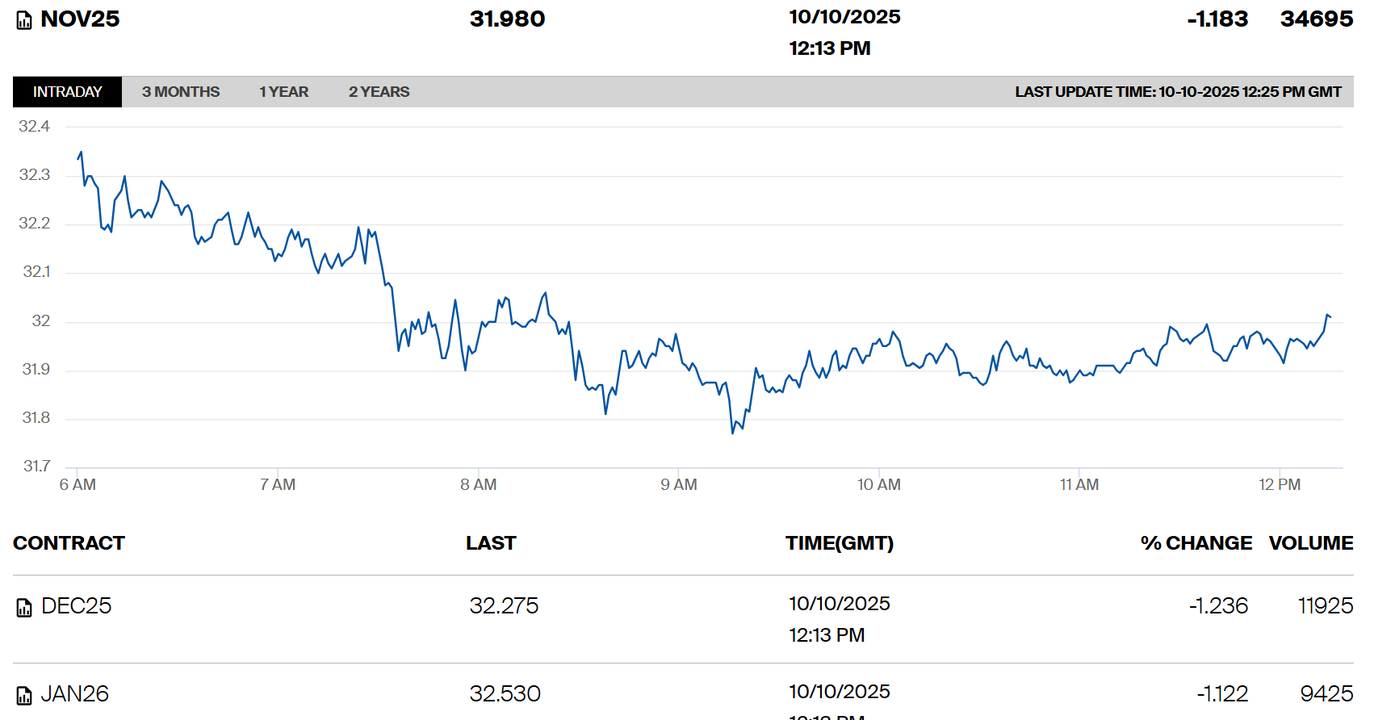The width and height of the screenshot is (1395, 720).
Task: Click the 12 PM label on chart axis
Action: tap(1280, 485)
